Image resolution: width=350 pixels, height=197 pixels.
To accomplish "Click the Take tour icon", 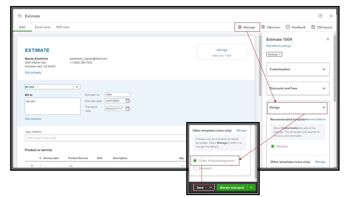I will pos(263,27).
